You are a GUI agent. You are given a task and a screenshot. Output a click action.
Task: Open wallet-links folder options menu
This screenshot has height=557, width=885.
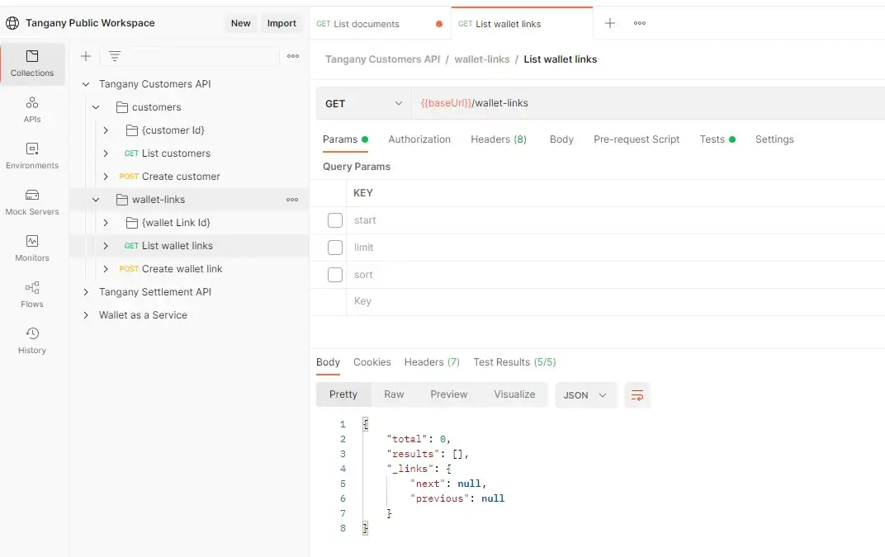click(292, 199)
